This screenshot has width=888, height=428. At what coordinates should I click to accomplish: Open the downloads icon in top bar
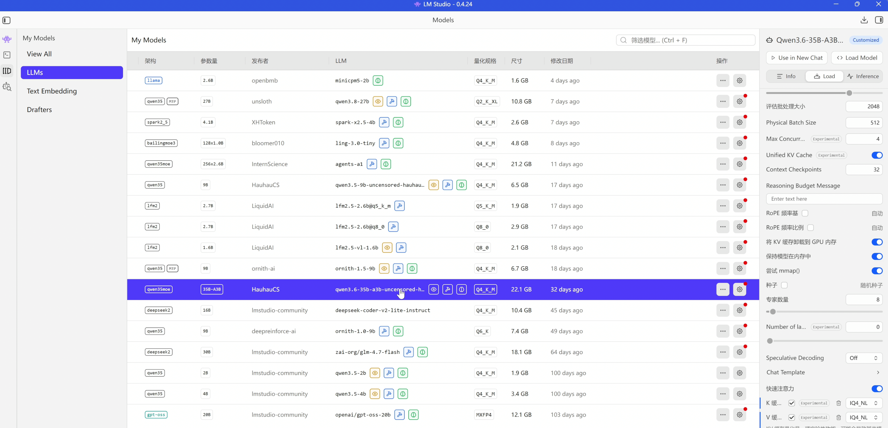[864, 20]
